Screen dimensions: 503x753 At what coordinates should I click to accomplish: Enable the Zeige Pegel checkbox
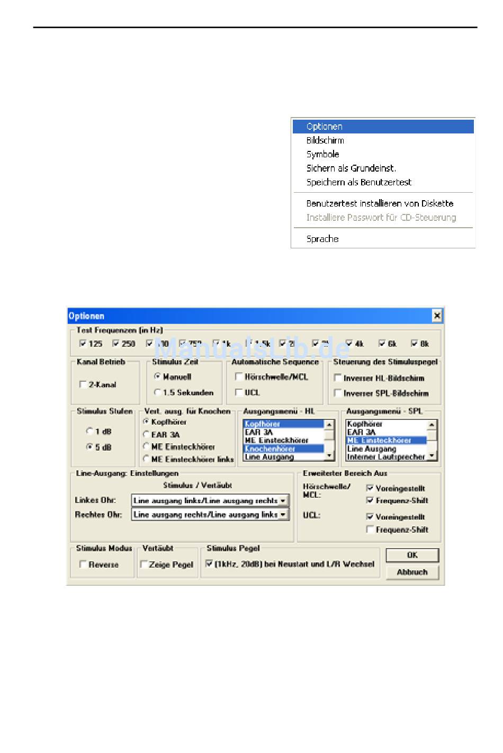143,564
